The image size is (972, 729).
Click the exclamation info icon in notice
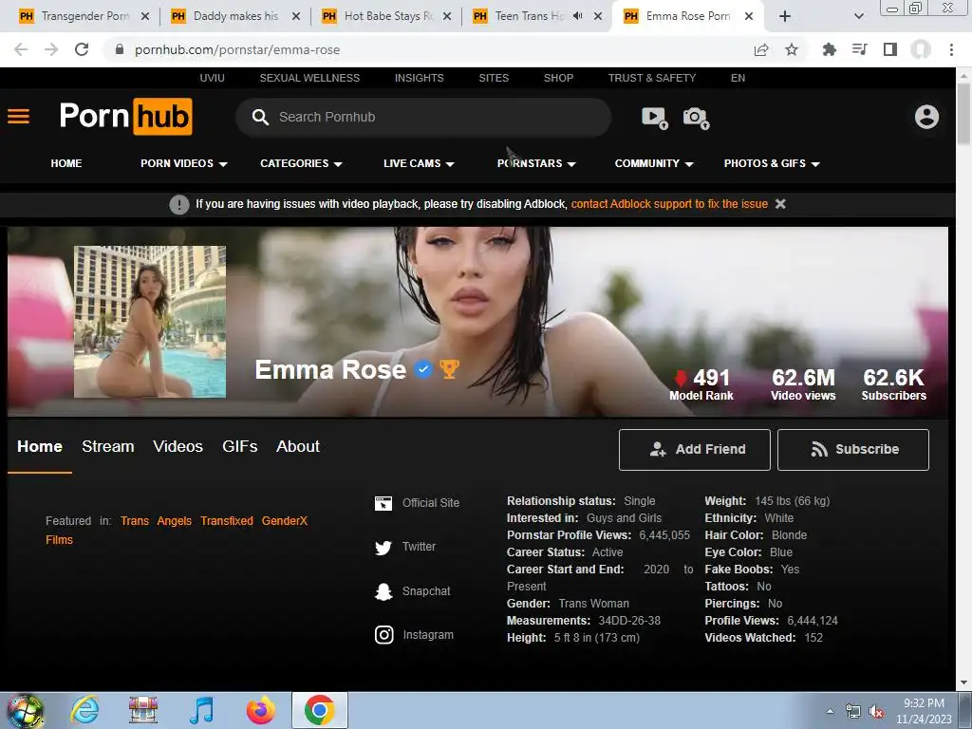[179, 204]
